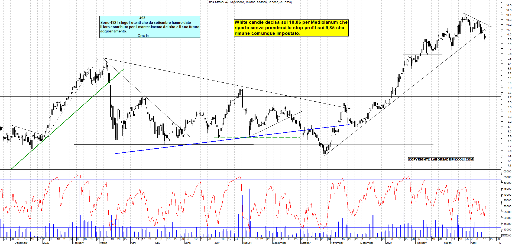Click the 55000 volume axis label
The image size is (512, 244).
point(507,177)
